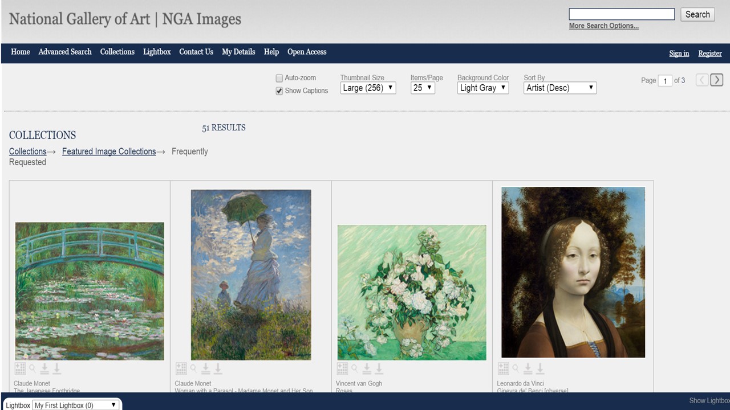Click double-underlined download icon under Woman with Parasol
730x410 pixels.
coord(206,368)
